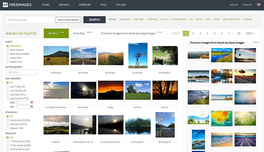264x152 pixels.
Task: Open the windmill landscape thumbnail
Action: pos(138,55)
